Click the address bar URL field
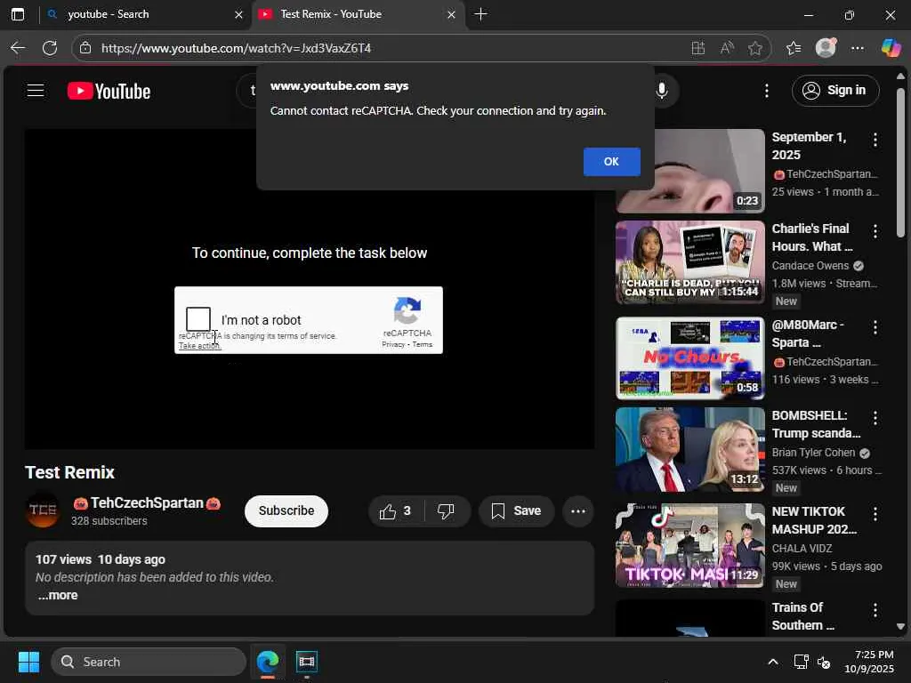911x683 pixels. click(x=383, y=48)
